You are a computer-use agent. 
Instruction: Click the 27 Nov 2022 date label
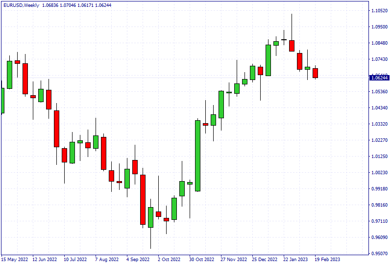pyautogui.click(x=234, y=260)
